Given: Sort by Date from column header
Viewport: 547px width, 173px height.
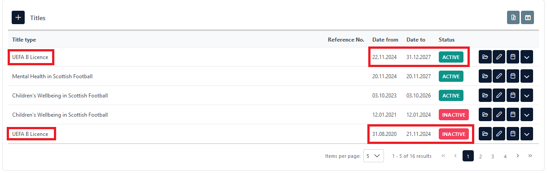Looking at the screenshot, I should [385, 40].
